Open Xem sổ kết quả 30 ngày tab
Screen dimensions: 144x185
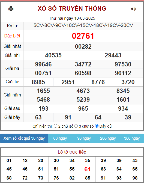click(x=24, y=138)
